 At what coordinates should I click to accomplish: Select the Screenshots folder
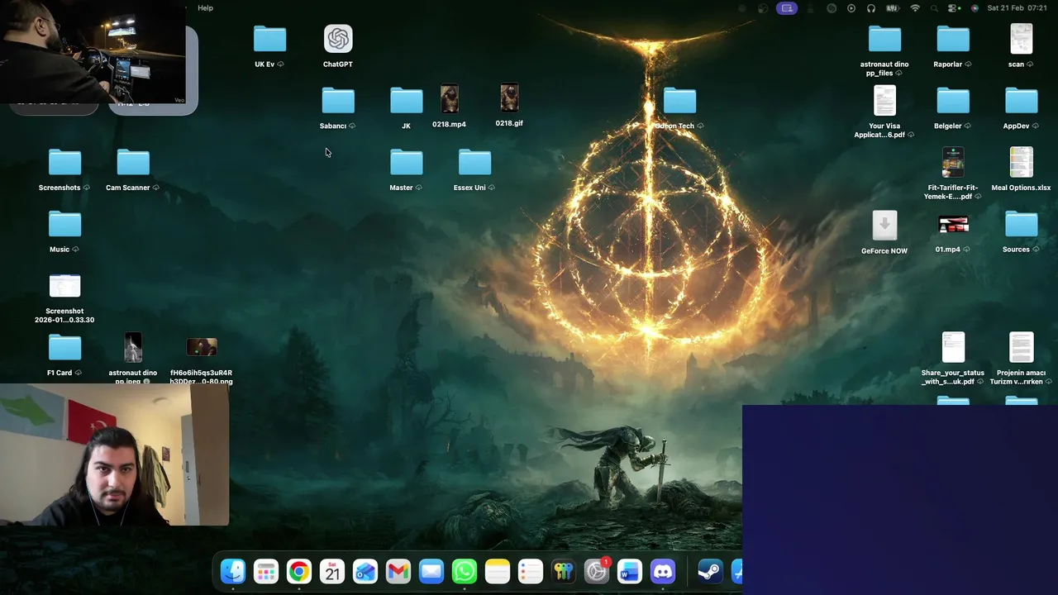[x=64, y=163]
